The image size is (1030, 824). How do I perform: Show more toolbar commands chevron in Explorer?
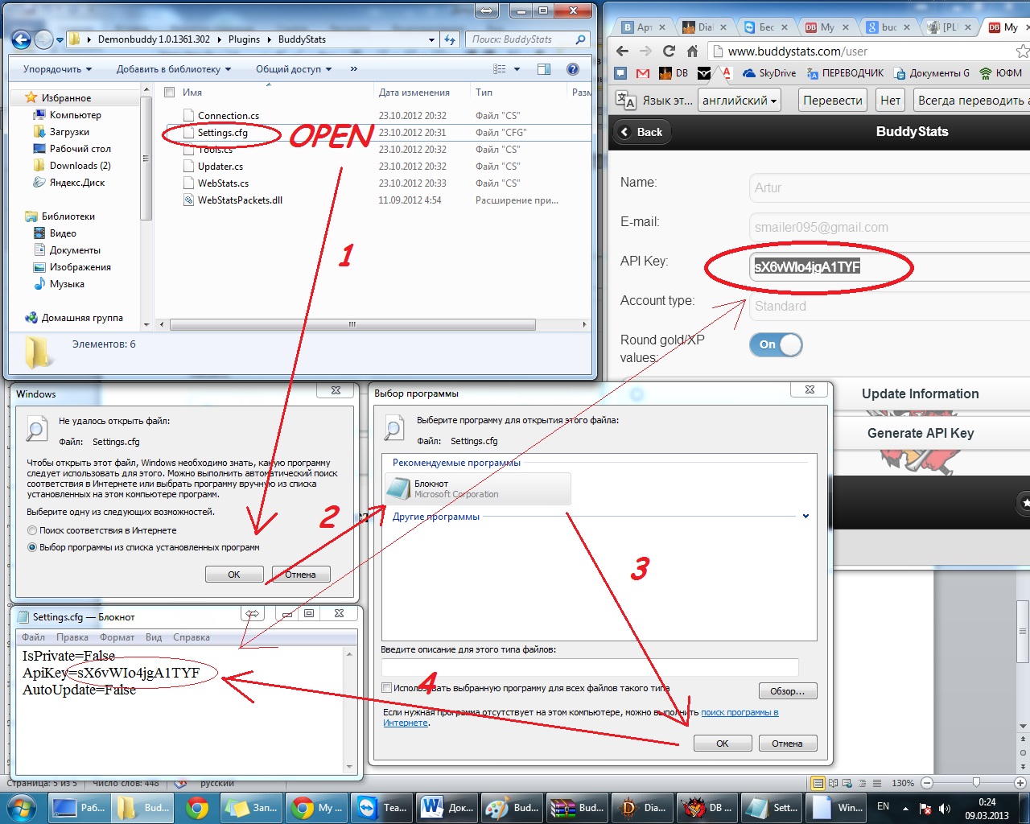pos(354,69)
